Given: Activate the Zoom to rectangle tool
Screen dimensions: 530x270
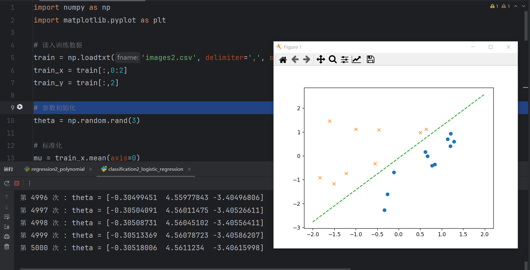Looking at the screenshot, I should (x=332, y=59).
